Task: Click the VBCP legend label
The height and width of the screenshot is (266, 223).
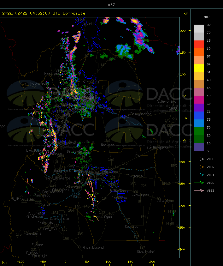Action: pos(210,159)
